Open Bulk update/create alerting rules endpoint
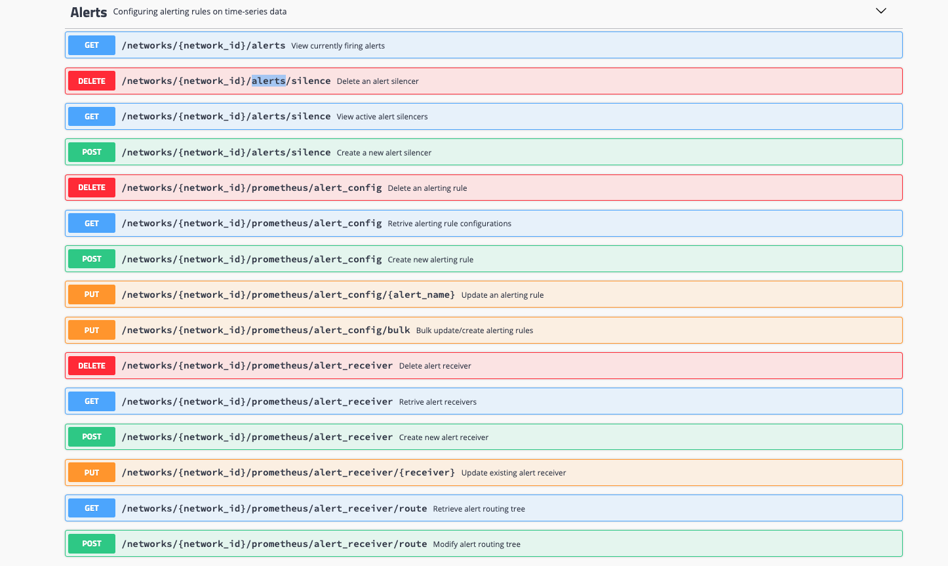948x566 pixels. click(x=474, y=331)
